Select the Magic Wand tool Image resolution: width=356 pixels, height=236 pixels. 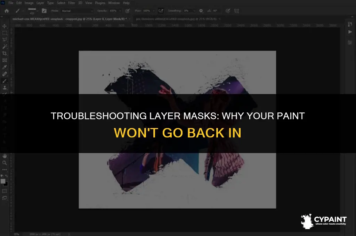click(x=4, y=47)
